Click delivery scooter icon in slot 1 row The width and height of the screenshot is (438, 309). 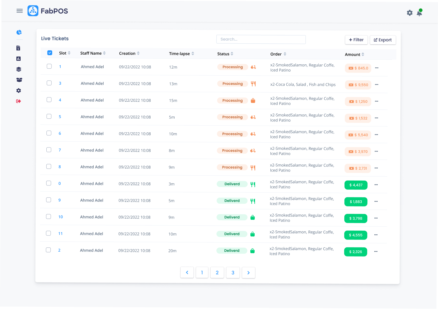[x=253, y=67]
